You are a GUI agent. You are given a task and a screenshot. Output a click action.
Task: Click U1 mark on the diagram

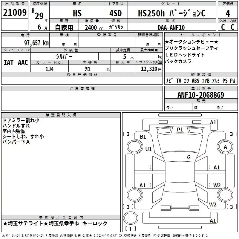point(148,149)
